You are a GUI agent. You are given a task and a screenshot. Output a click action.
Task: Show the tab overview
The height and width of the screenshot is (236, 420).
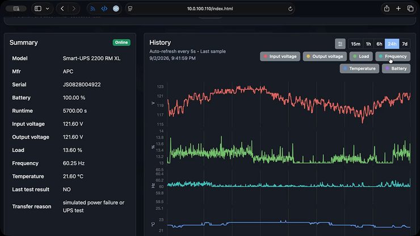[410, 9]
